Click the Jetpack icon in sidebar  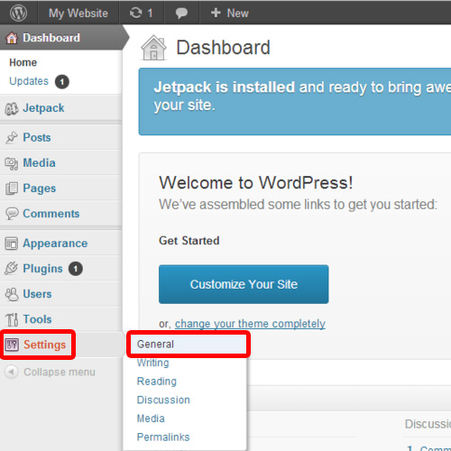[x=12, y=108]
